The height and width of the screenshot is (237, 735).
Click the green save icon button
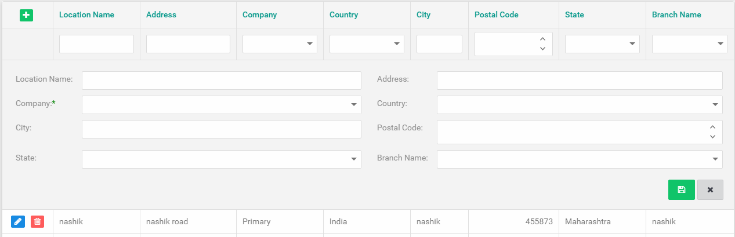pos(681,190)
